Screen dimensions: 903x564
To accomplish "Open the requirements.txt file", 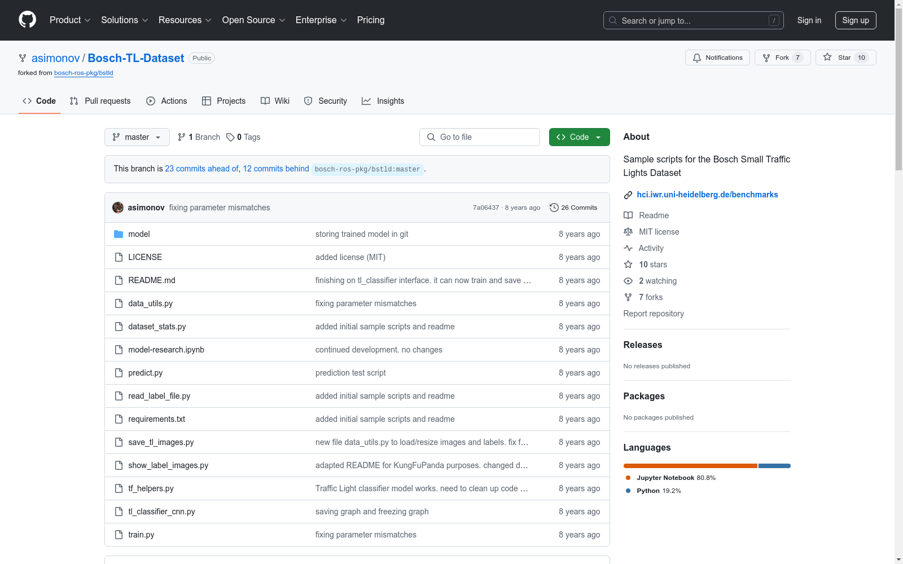I will point(157,419).
